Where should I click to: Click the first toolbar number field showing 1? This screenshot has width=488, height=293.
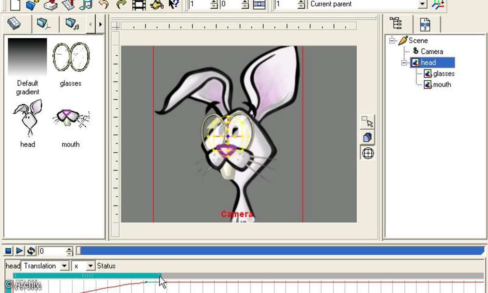(200, 4)
